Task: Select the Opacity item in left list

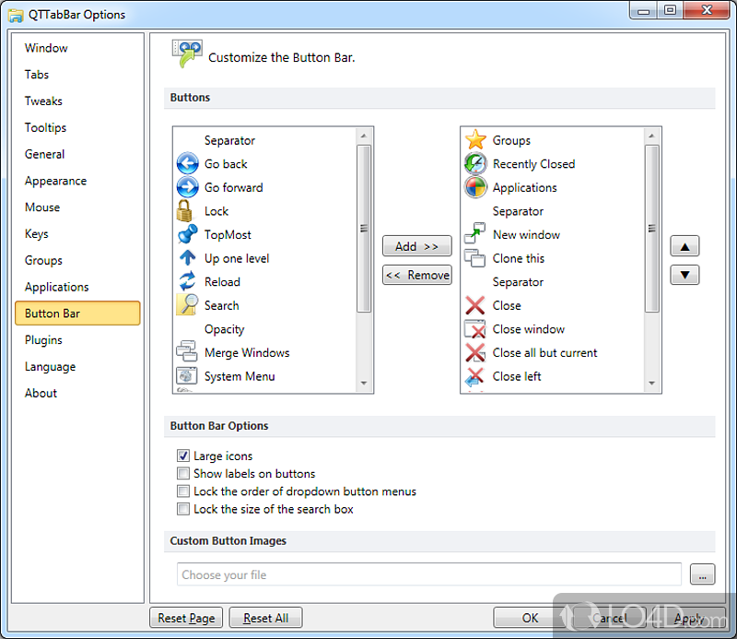Action: click(264, 329)
